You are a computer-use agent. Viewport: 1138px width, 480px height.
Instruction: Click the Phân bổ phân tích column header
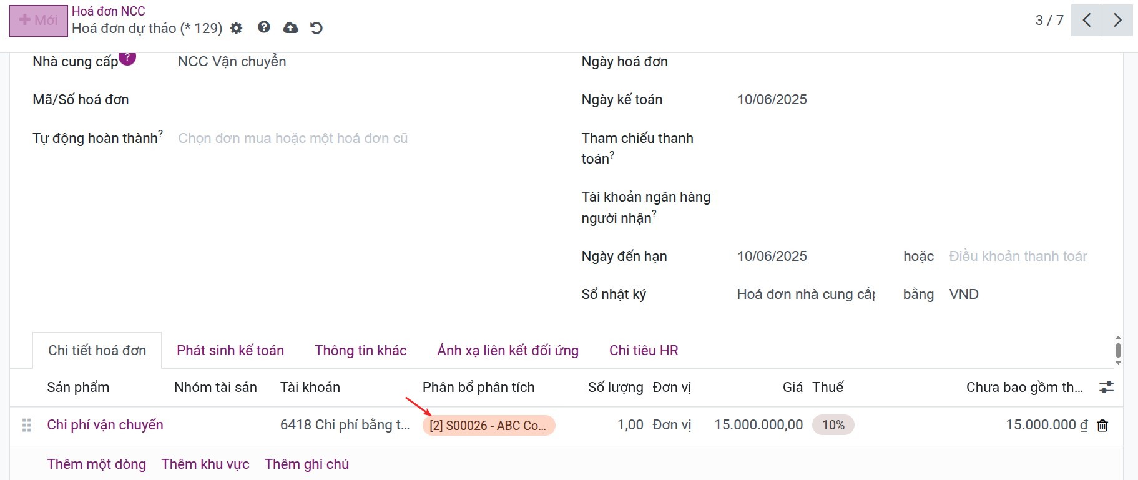click(x=479, y=388)
